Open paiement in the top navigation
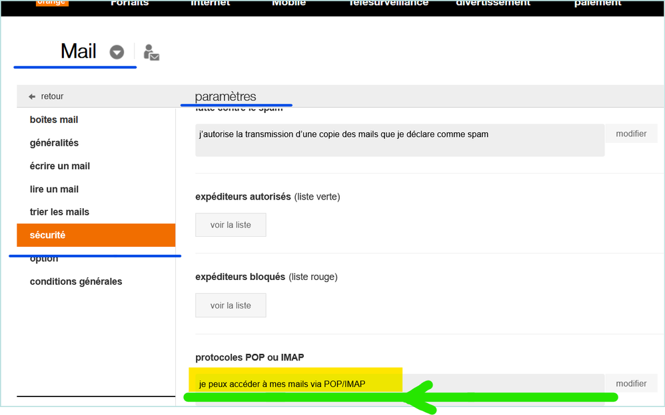 click(598, 3)
